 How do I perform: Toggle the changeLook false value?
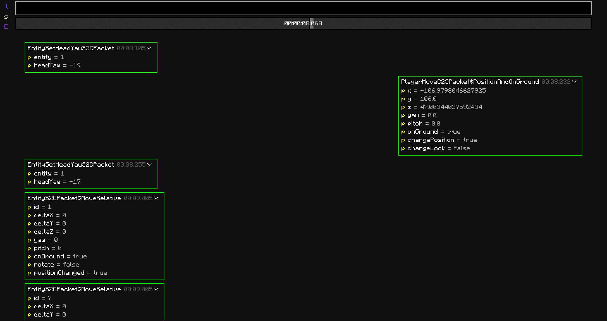tap(462, 148)
